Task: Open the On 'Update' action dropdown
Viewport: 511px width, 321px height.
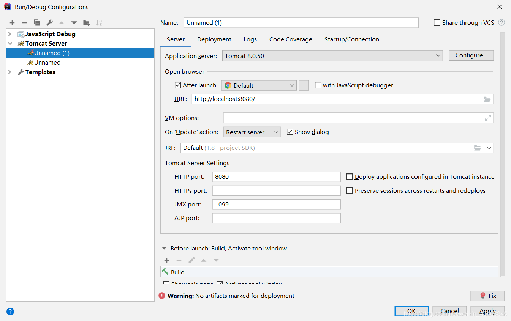Action: point(252,132)
